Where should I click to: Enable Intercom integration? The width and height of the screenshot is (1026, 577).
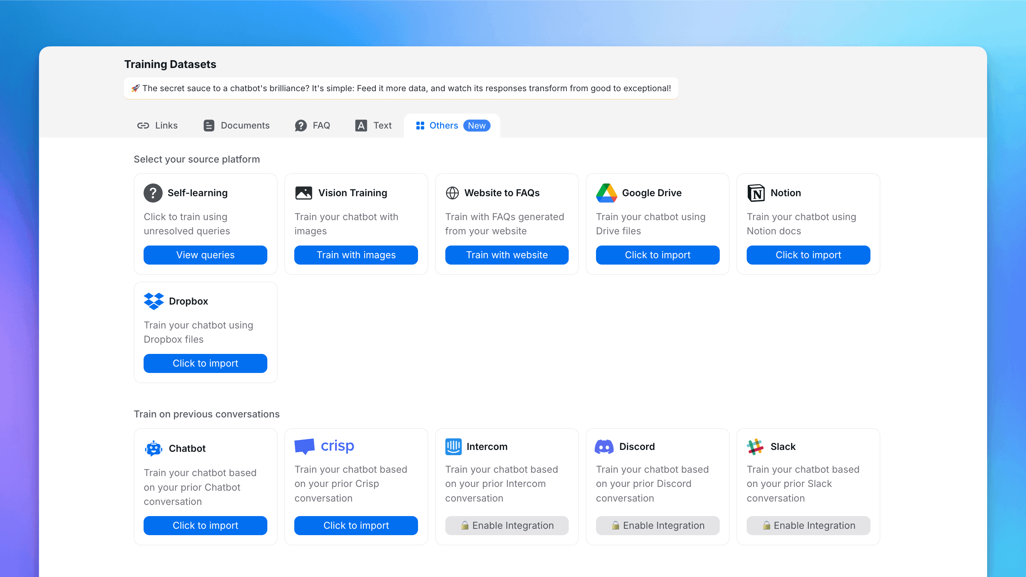[x=507, y=525]
